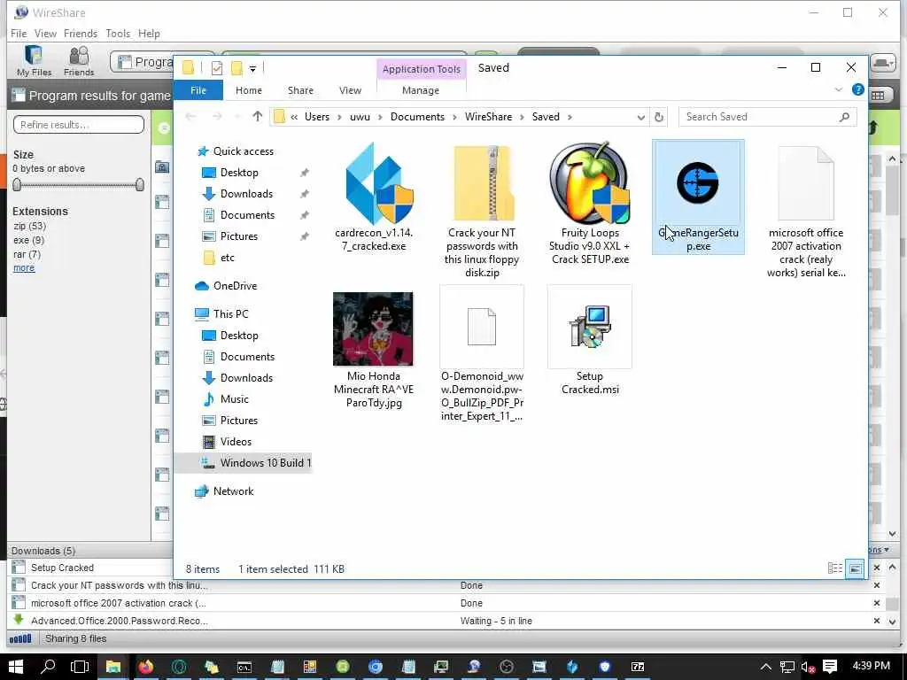Open the Home ribbon tab
907x680 pixels.
[x=249, y=90]
